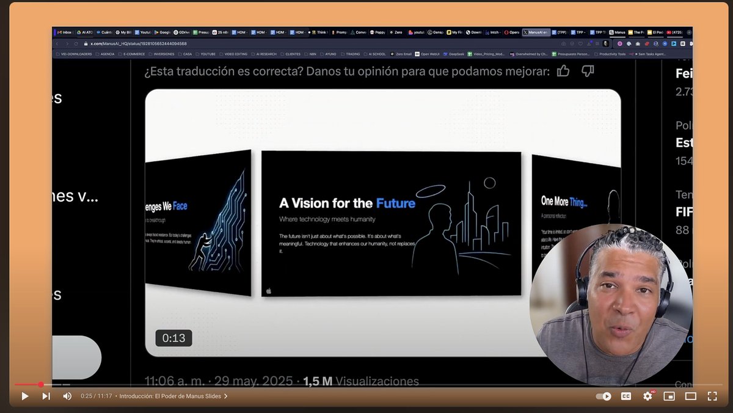Click the camera extension icon
The height and width of the screenshot is (413, 733).
tap(638, 44)
